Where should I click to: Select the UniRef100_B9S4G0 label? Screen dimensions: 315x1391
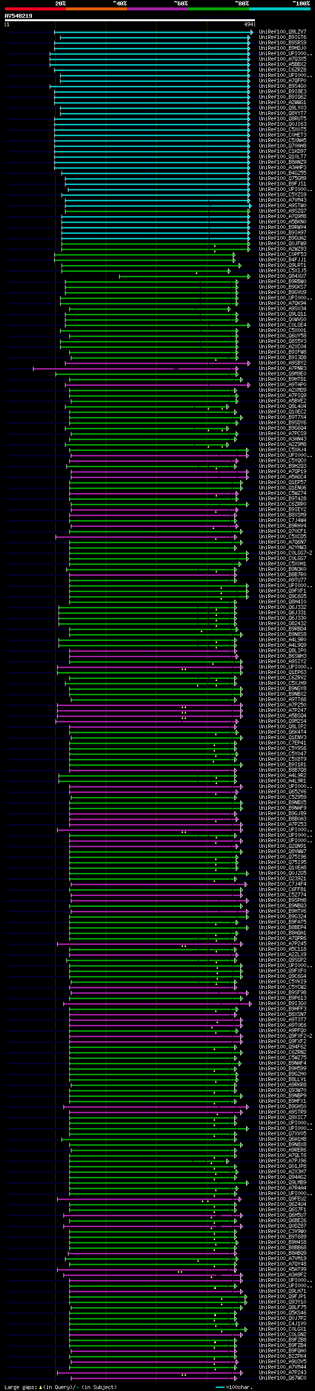[x=283, y=86]
